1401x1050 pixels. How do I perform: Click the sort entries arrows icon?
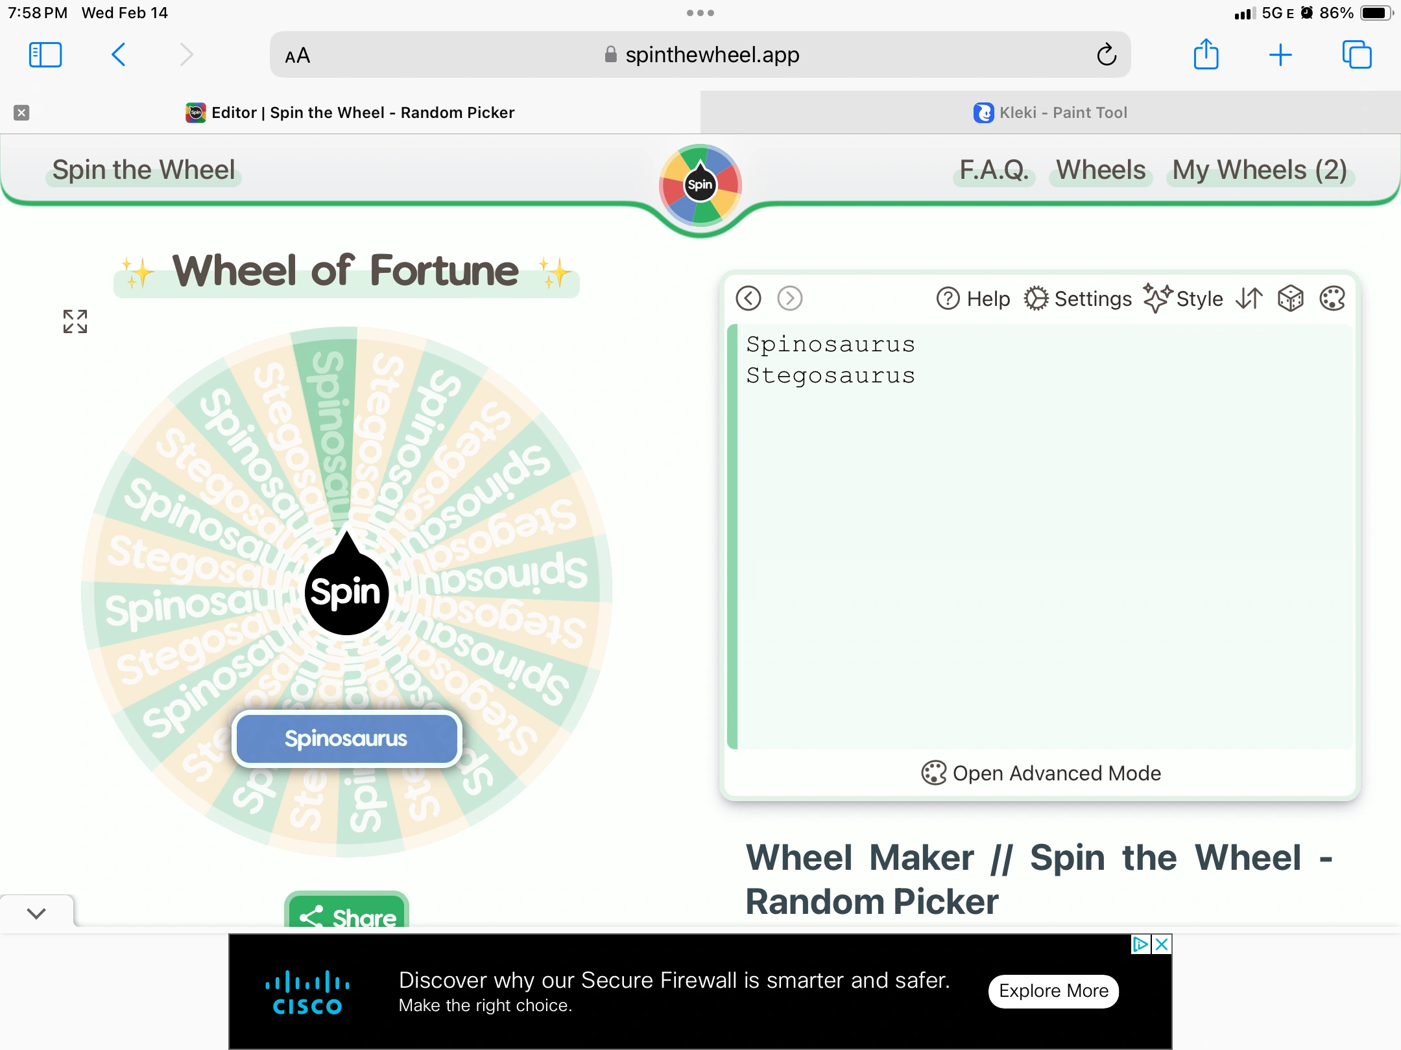point(1249,299)
